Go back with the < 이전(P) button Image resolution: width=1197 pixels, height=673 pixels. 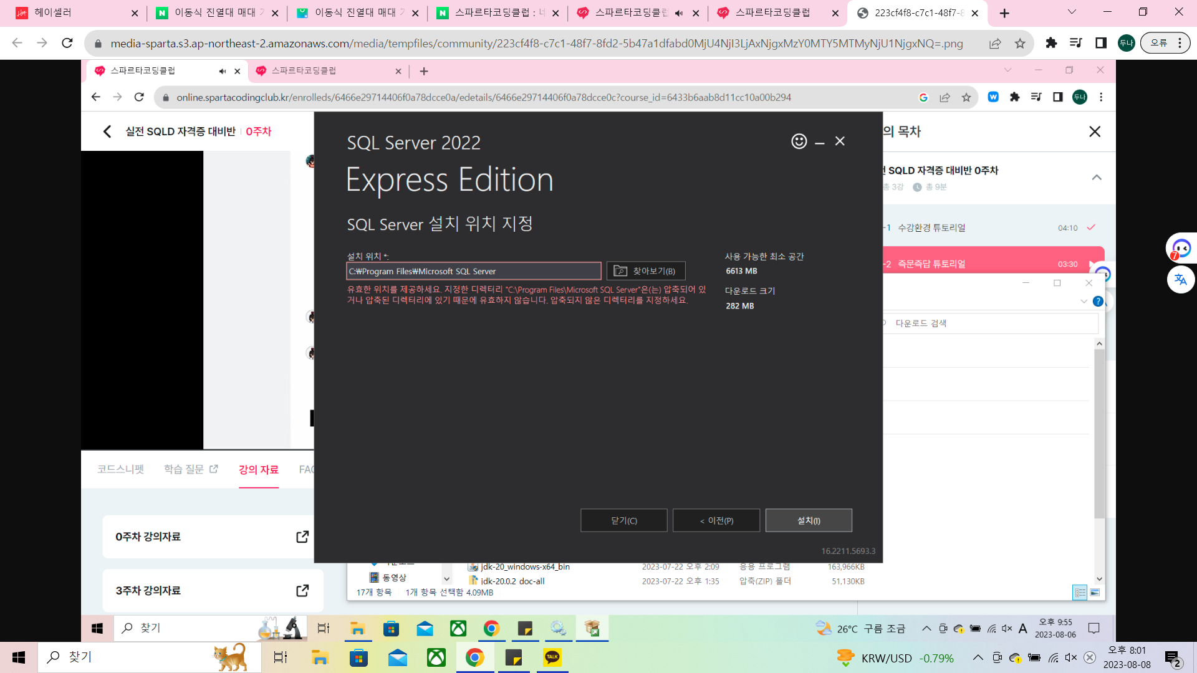pos(716,520)
